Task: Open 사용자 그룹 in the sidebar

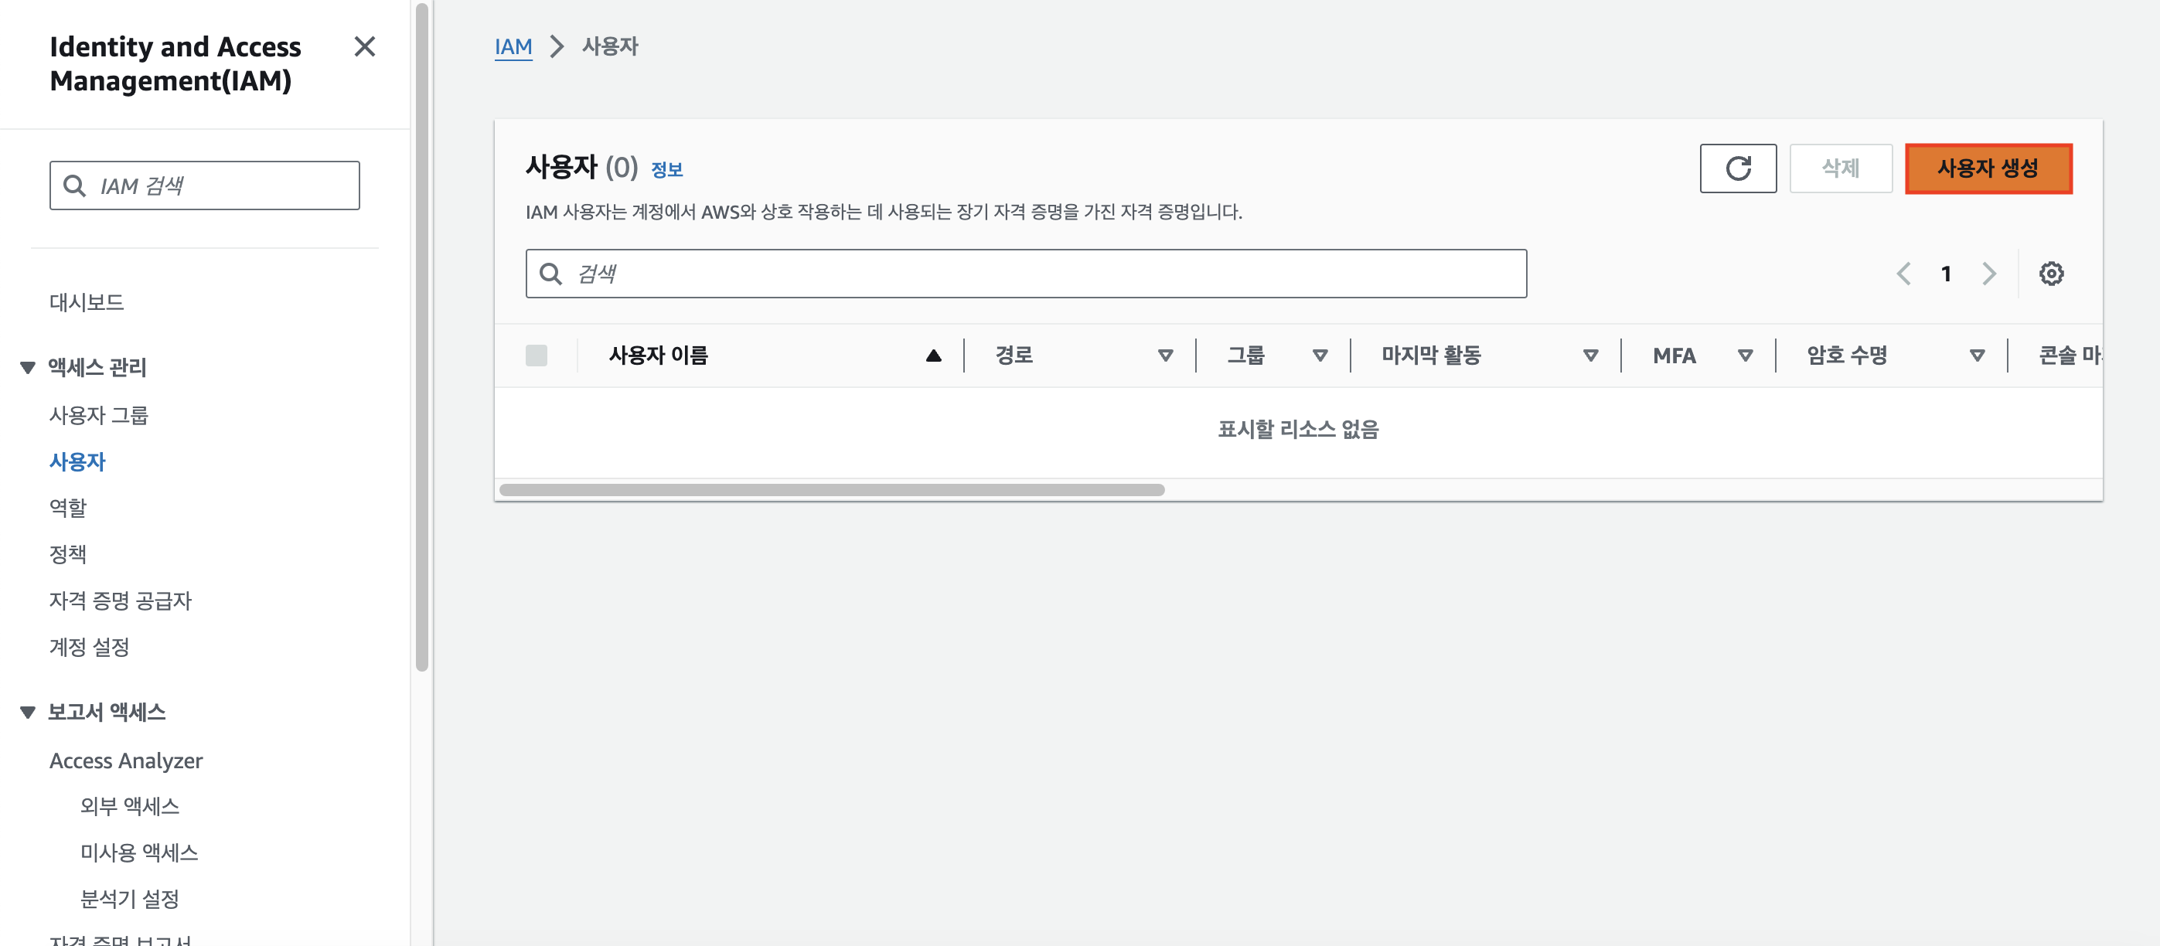Action: point(98,415)
